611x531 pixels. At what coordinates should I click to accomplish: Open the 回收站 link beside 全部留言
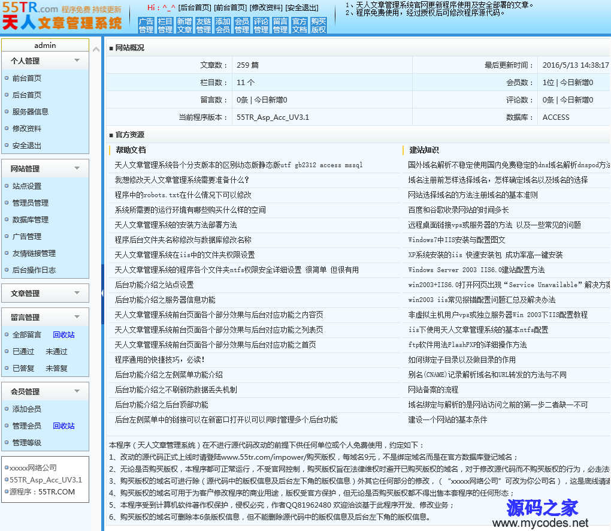[x=63, y=334]
